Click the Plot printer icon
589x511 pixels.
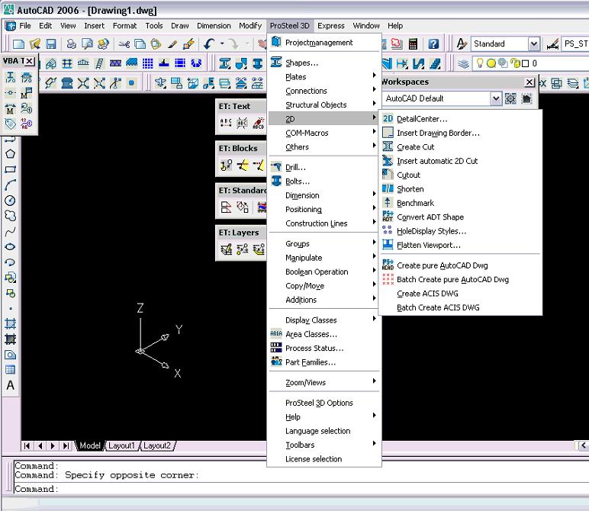coord(71,44)
